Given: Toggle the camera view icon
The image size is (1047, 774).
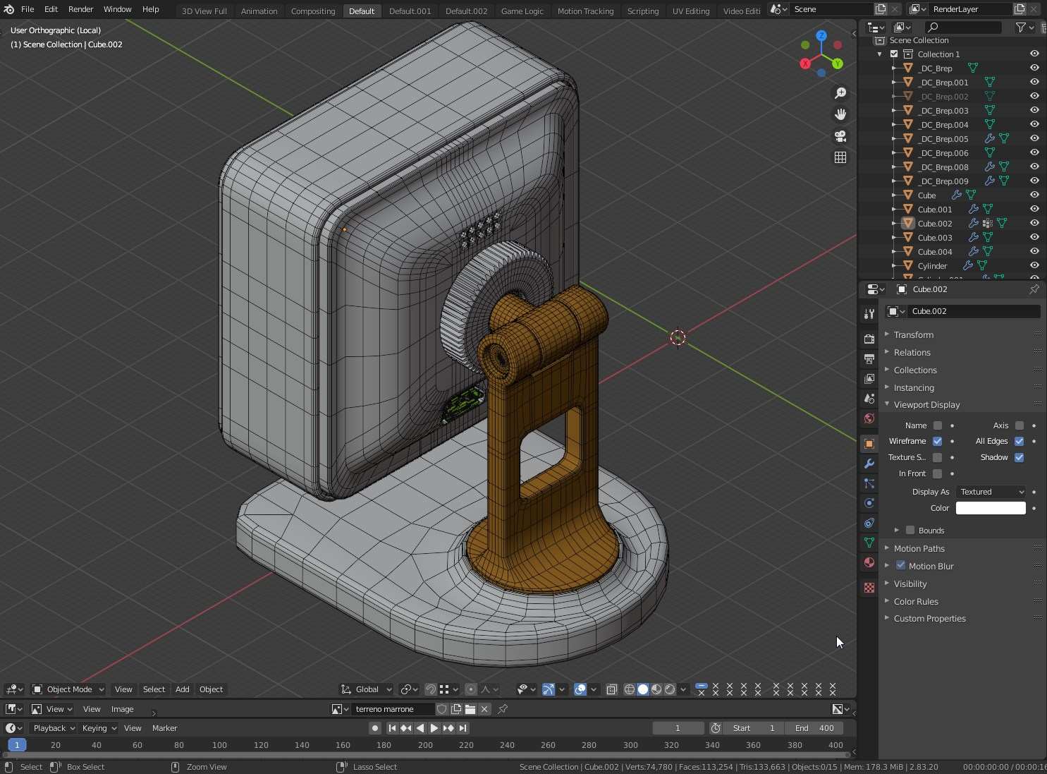Looking at the screenshot, I should click(x=840, y=136).
